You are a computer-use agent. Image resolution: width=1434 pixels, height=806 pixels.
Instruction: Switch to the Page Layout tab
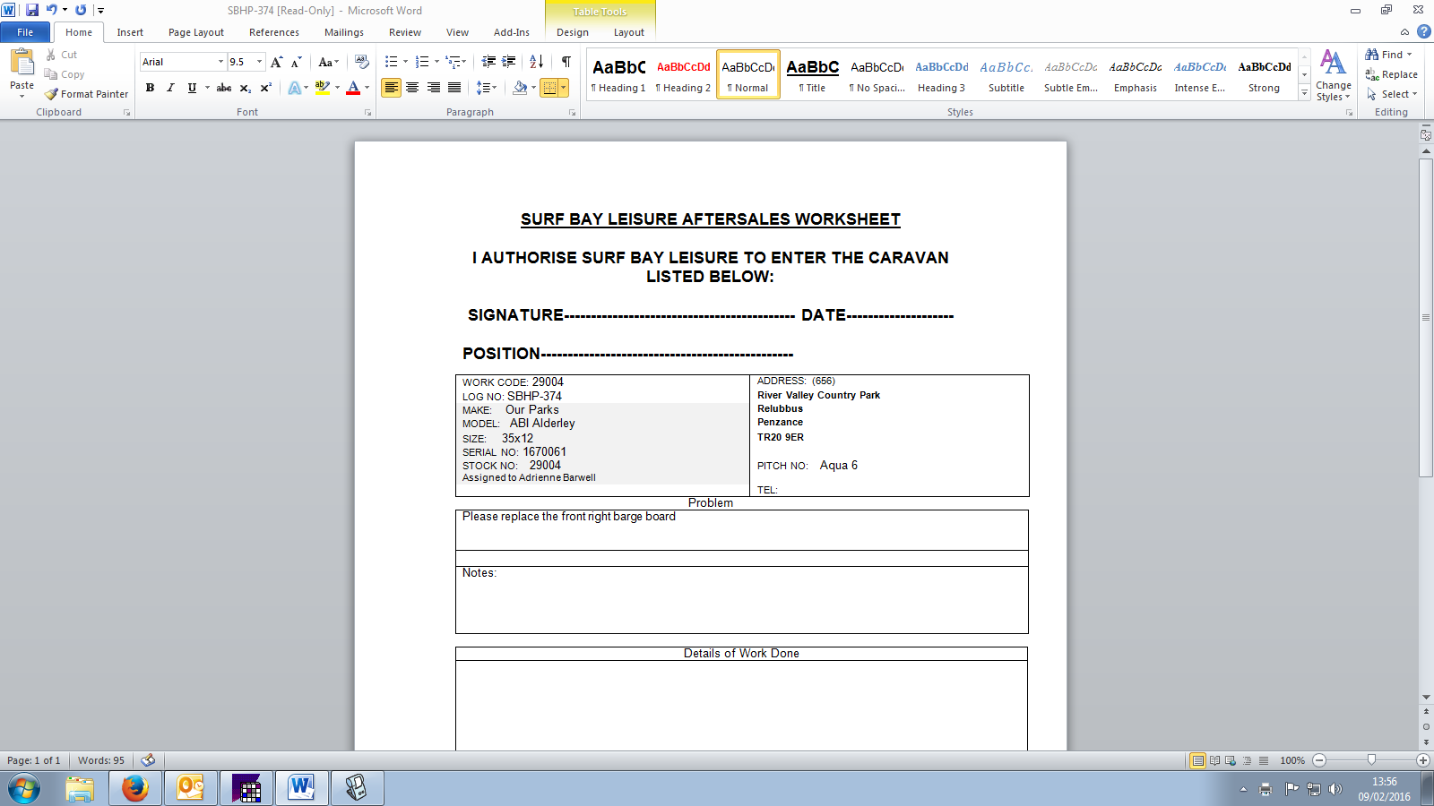(x=196, y=32)
